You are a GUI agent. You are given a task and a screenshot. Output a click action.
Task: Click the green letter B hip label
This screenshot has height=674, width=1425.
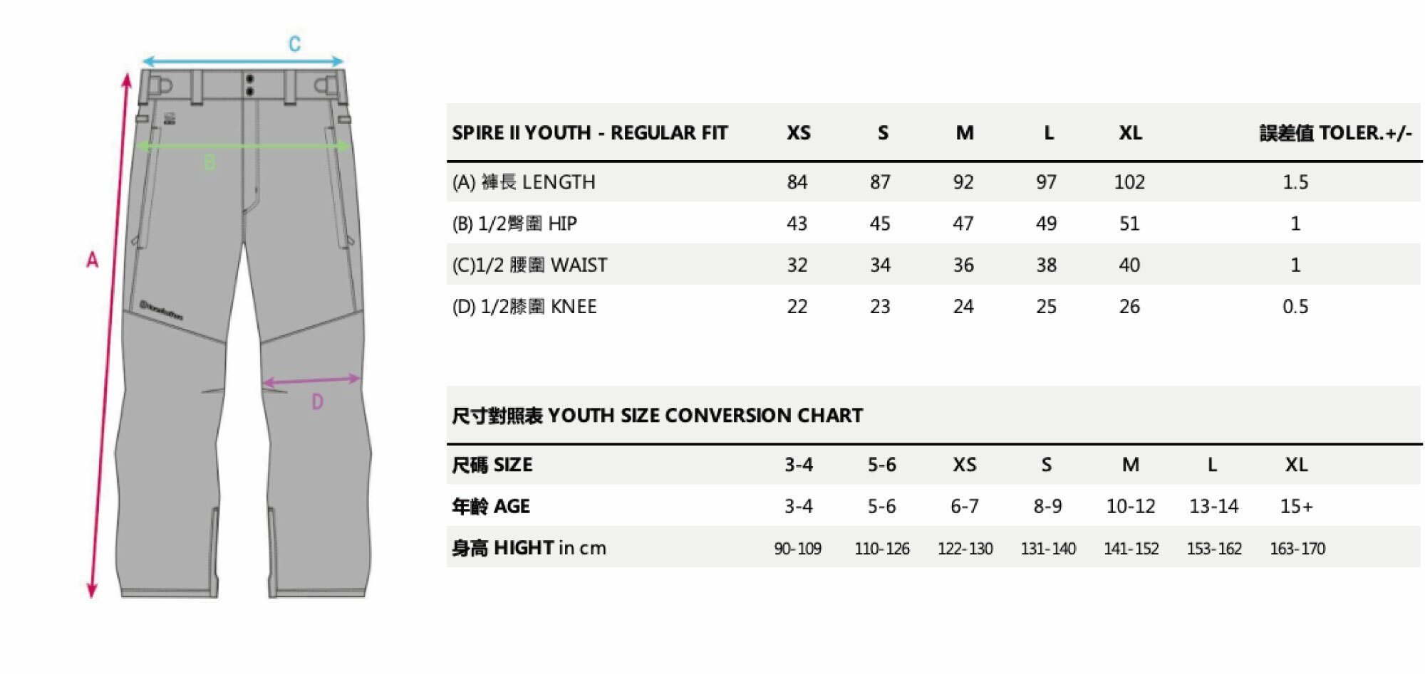[209, 163]
